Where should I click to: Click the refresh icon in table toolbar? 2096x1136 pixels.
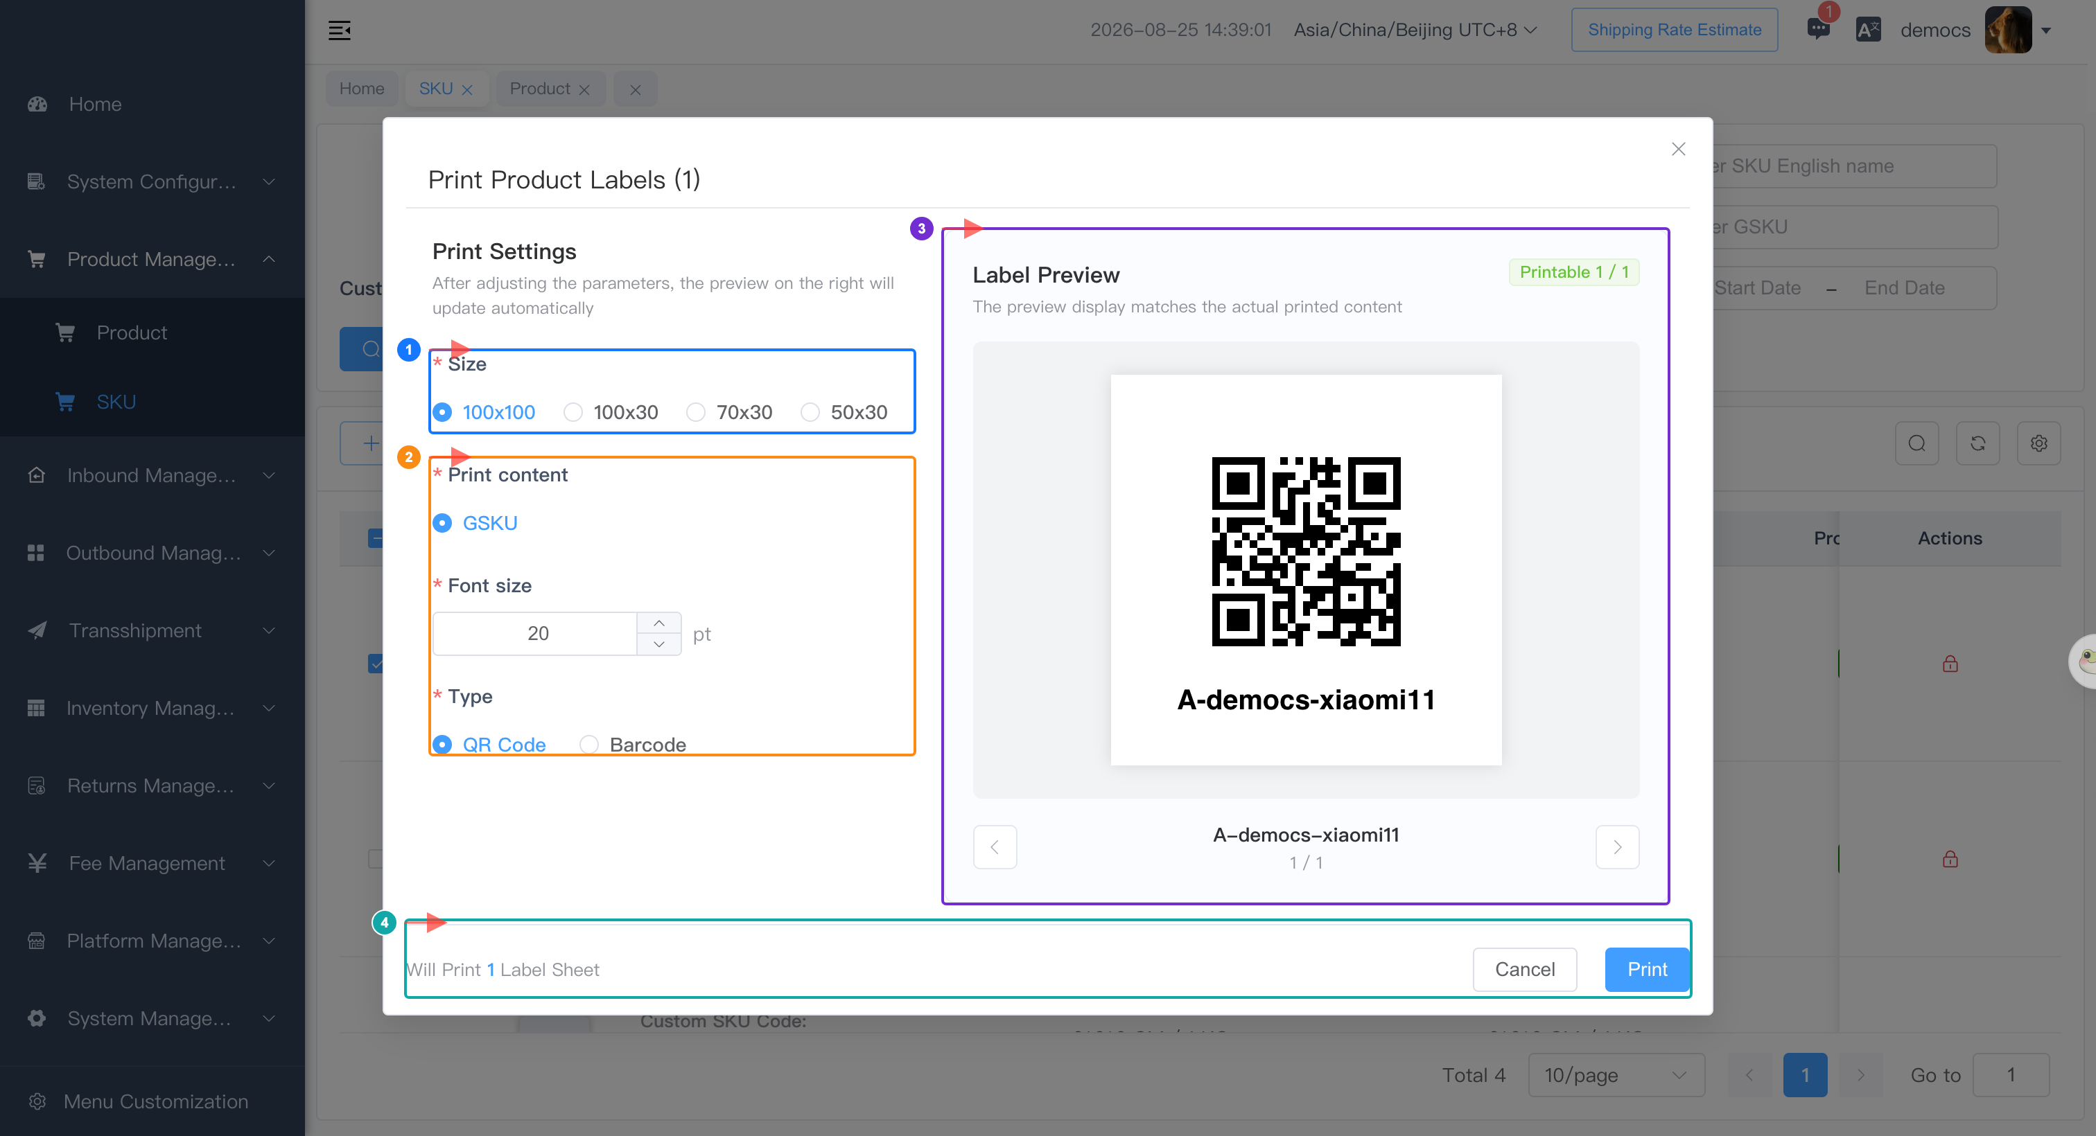coord(1978,443)
